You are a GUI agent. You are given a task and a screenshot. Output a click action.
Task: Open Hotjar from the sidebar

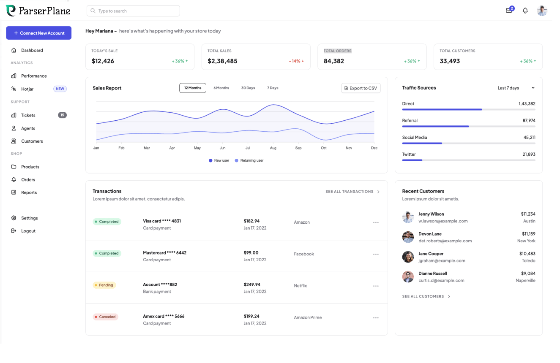(27, 89)
